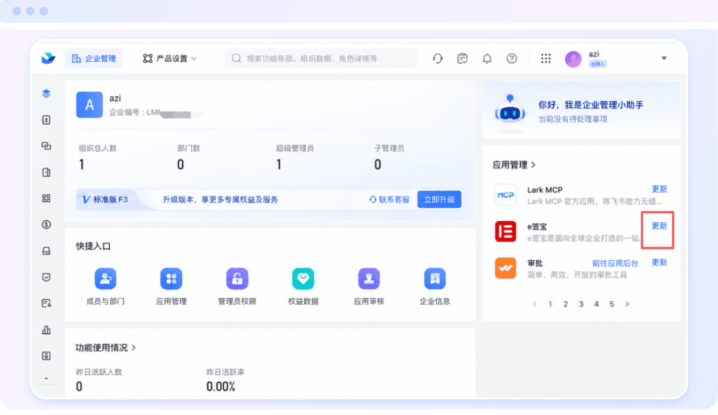Image resolution: width=718 pixels, height=415 pixels.
Task: Select the drive tray sidebar icon
Action: (x=47, y=251)
